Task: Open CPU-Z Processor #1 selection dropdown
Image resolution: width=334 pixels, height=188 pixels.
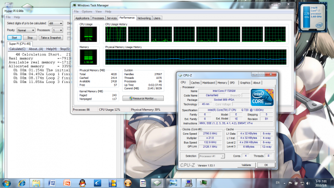Action: (x=211, y=156)
